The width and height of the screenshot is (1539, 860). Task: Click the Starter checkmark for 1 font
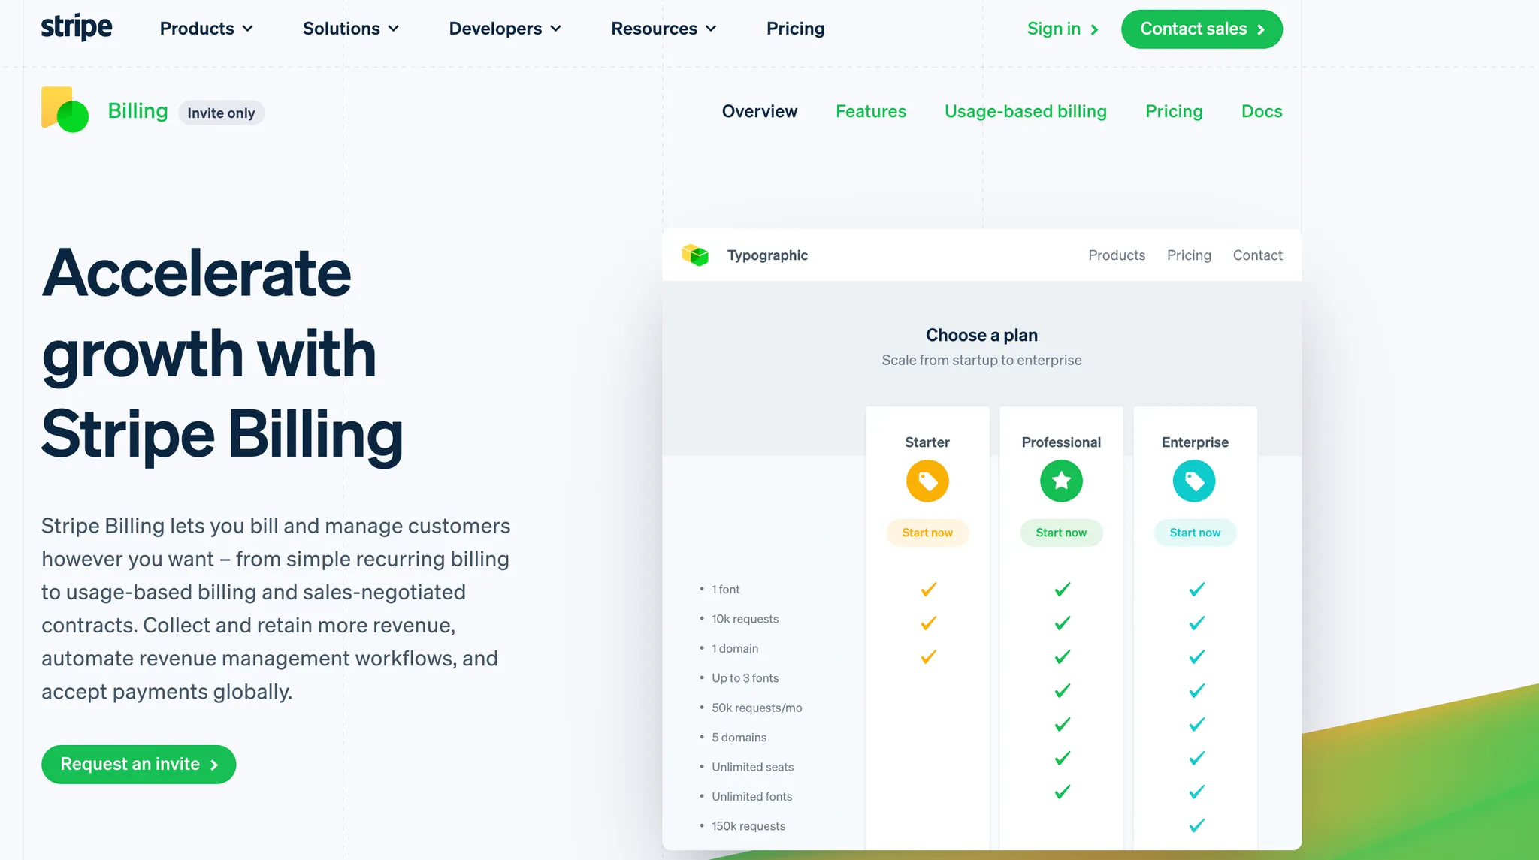pyautogui.click(x=927, y=590)
